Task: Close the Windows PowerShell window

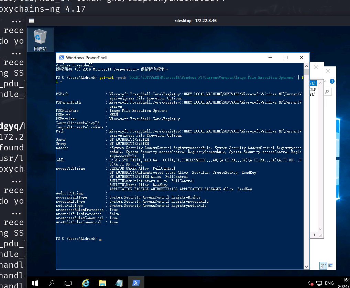Action: (301, 58)
